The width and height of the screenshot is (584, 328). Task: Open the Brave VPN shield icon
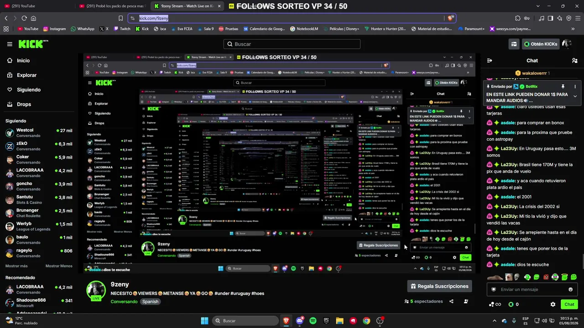[x=569, y=18]
